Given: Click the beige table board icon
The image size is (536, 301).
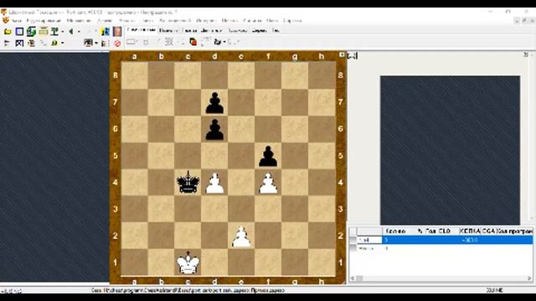Looking at the screenshot, I should [x=44, y=32].
